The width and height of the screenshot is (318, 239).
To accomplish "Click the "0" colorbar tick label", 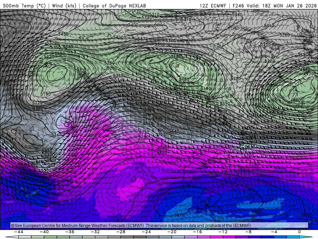I will (x=300, y=232).
